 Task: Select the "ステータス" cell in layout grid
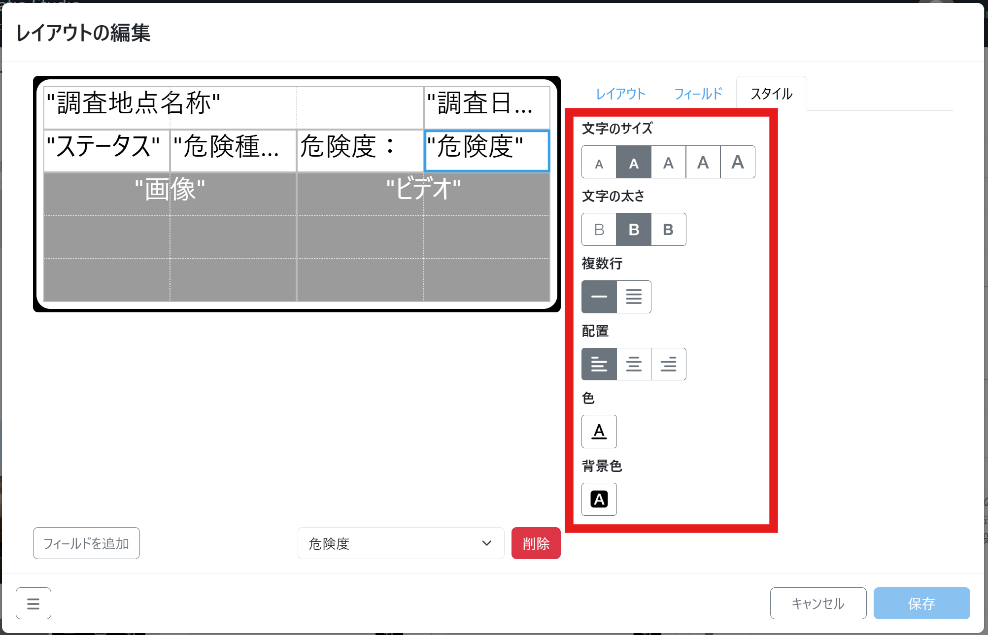[106, 149]
